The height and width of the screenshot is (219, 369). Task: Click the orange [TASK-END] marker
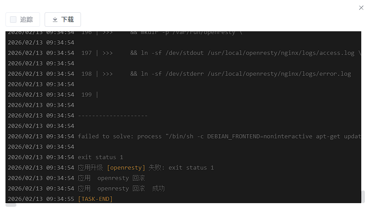(95, 199)
